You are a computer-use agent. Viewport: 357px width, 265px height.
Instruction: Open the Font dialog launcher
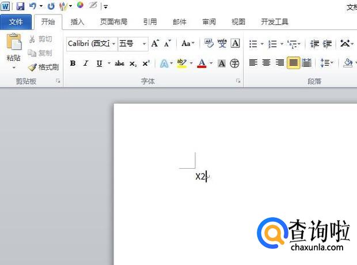point(238,81)
